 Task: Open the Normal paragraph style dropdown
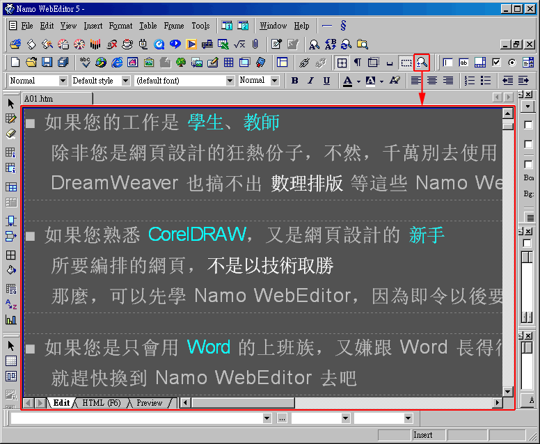pos(63,81)
